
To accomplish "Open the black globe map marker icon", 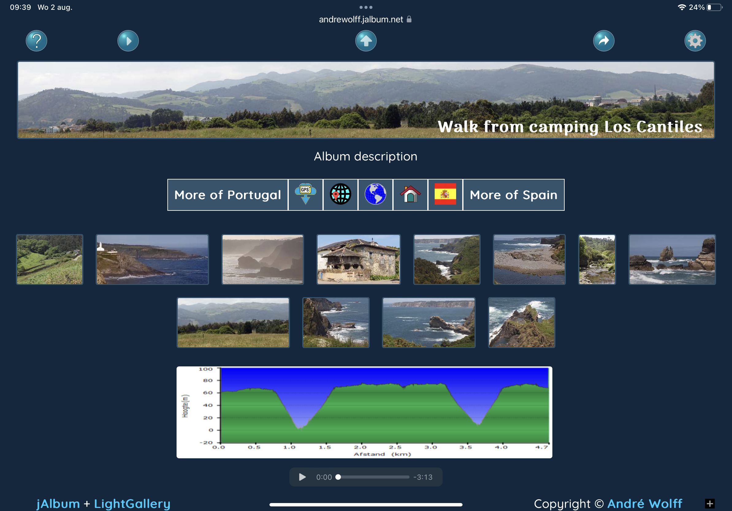I will click(x=340, y=195).
